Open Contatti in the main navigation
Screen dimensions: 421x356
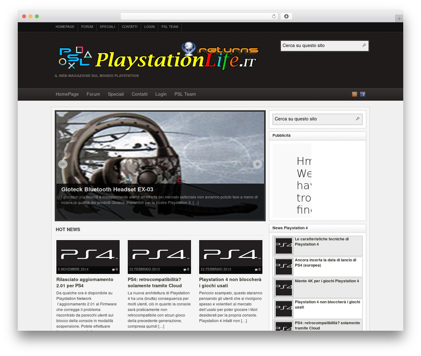139,94
